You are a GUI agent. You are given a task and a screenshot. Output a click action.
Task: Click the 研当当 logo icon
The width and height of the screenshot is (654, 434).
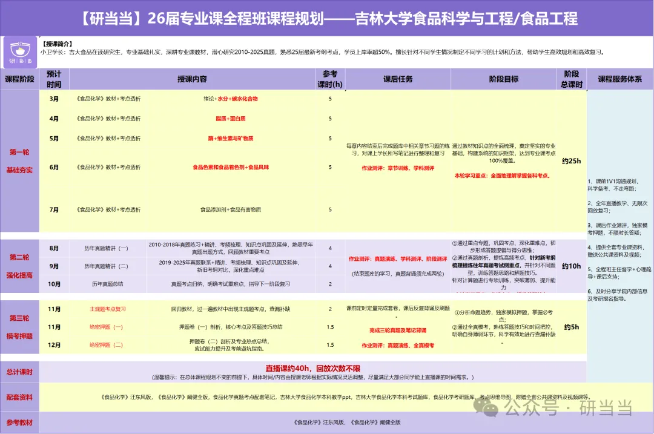click(20, 52)
